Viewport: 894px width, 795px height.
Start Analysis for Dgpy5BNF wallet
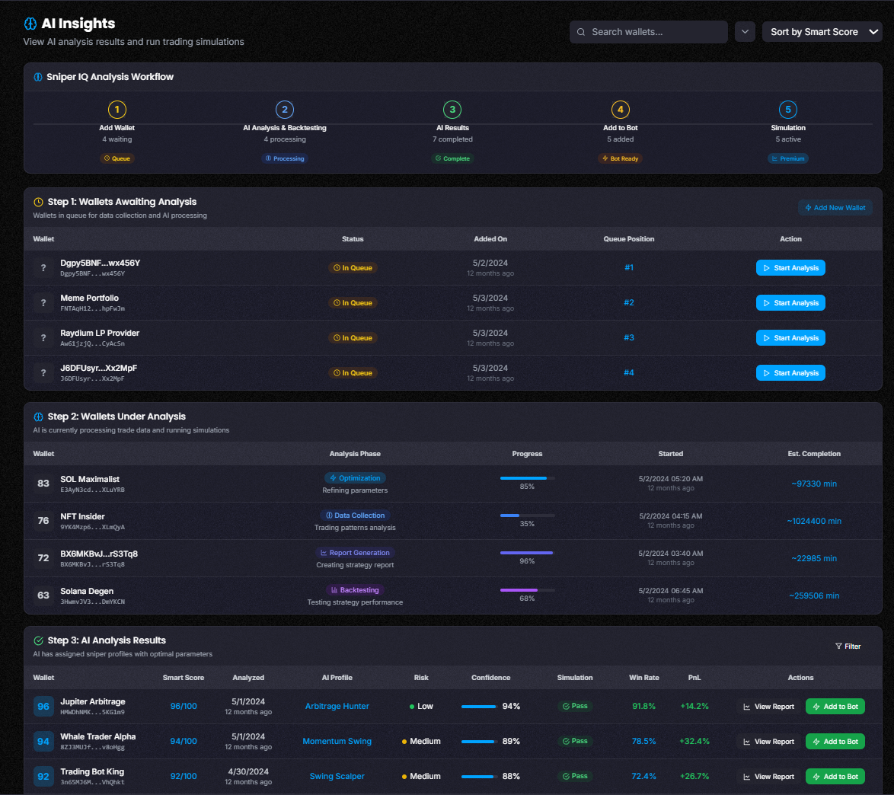coord(790,267)
